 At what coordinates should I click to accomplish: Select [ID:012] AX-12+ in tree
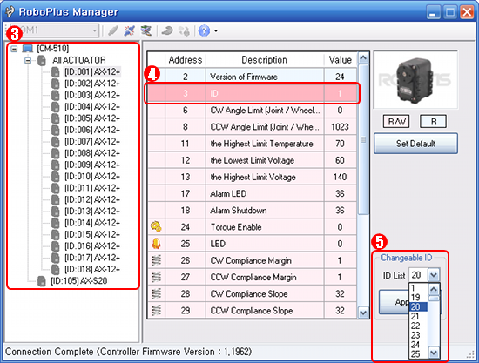click(x=92, y=199)
